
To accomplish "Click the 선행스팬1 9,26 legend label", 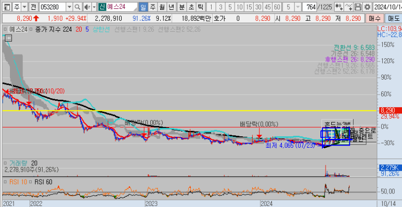I will pos(134,30).
